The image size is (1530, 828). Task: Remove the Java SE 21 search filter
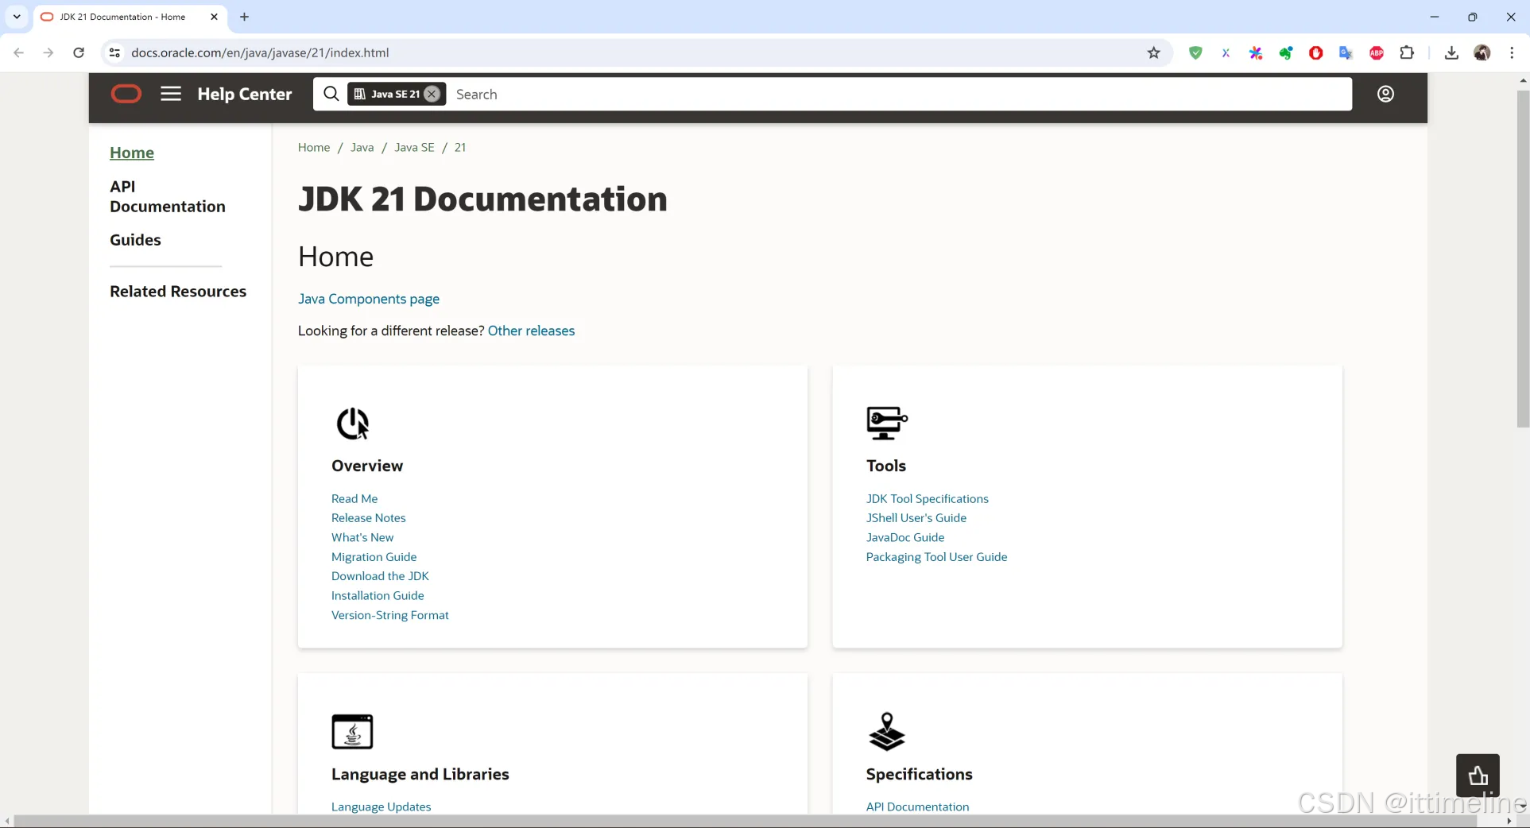pos(432,94)
